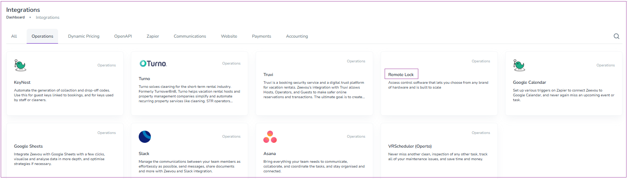Click the Slack round blue logo
This screenshot has width=628, height=179.
[145, 137]
